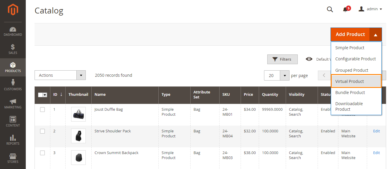Check the Crown Summit Backpack row checkbox
Viewport: 387px width, 169px height.
click(x=42, y=153)
